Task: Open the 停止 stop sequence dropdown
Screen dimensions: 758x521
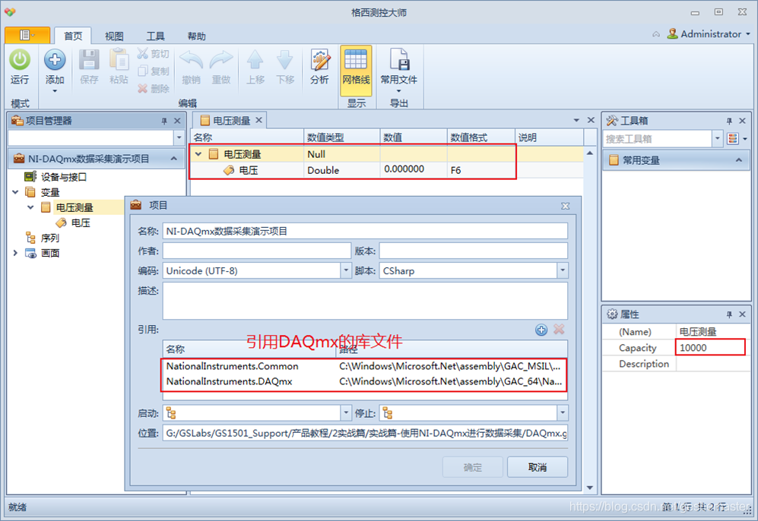Action: tap(562, 413)
